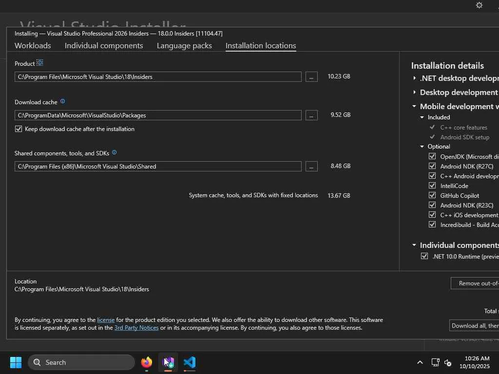
Task: Click the network display tray icon
Action: [435, 362]
